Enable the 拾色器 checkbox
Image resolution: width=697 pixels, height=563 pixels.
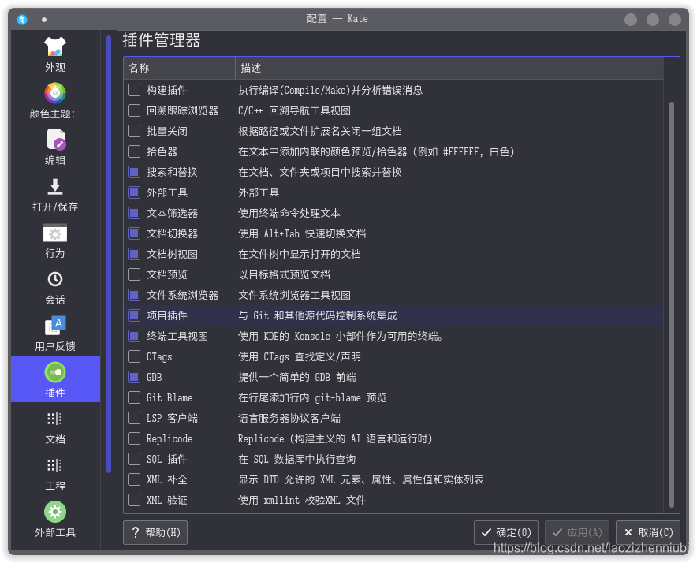[134, 151]
